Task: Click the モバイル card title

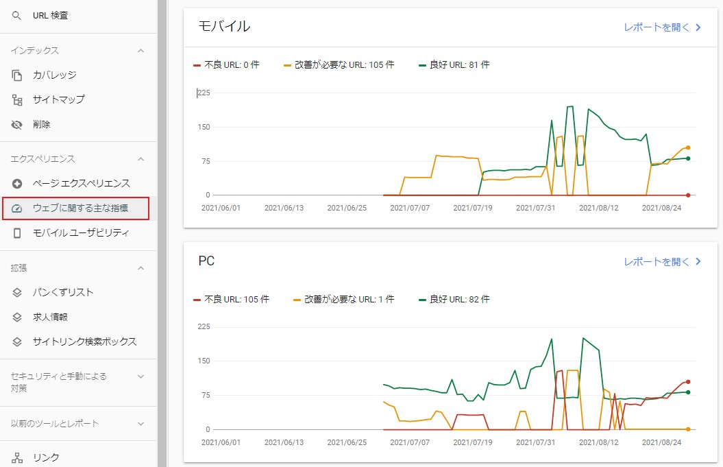Action: [x=224, y=26]
